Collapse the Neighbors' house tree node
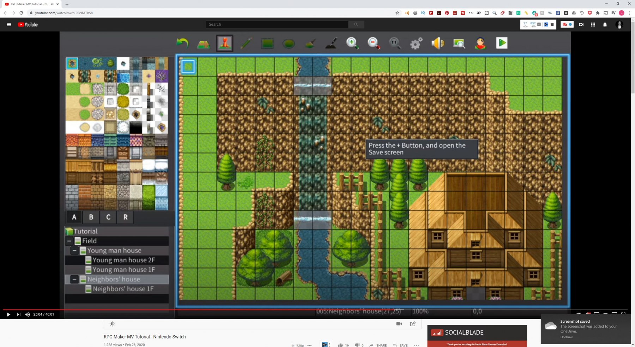The image size is (635, 347). (x=74, y=279)
